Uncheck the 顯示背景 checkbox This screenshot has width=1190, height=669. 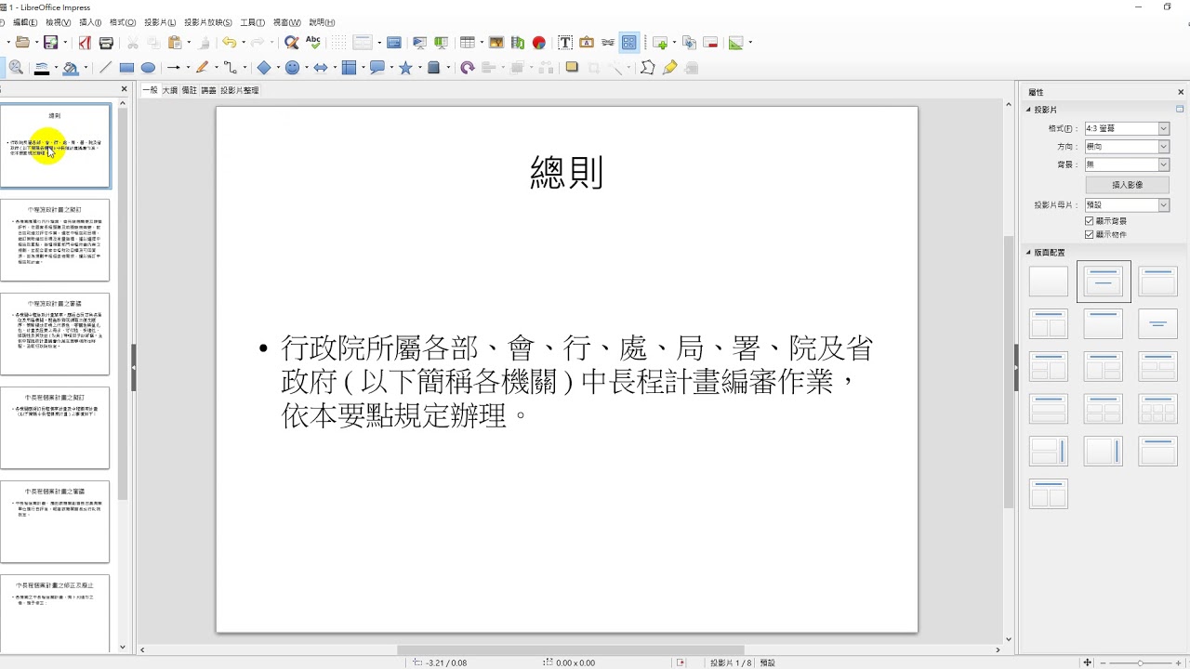coord(1090,221)
